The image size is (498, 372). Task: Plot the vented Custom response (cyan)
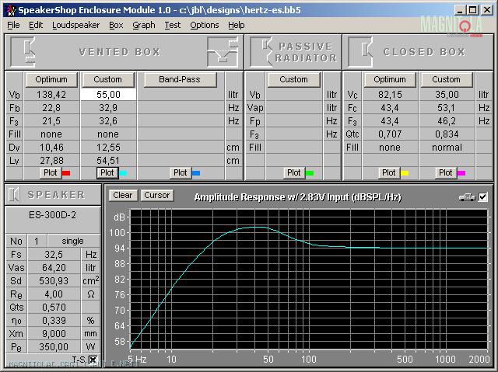(x=107, y=172)
